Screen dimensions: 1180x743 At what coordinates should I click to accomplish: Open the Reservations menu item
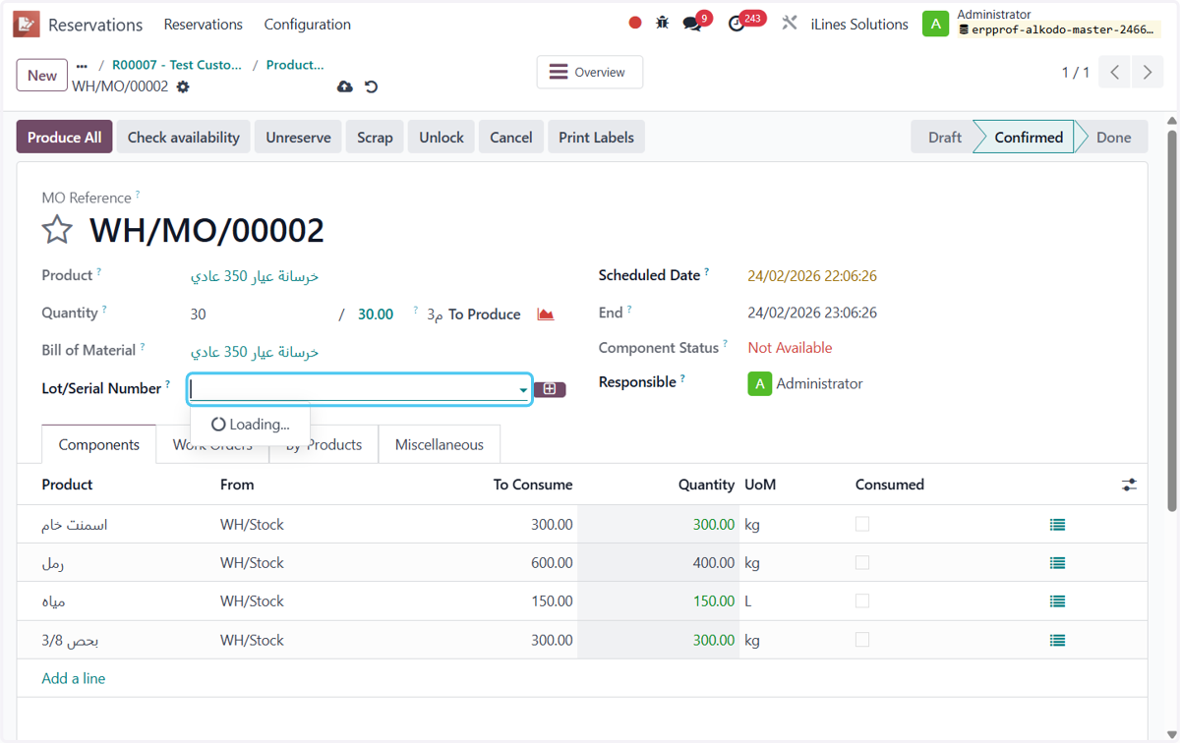click(203, 24)
